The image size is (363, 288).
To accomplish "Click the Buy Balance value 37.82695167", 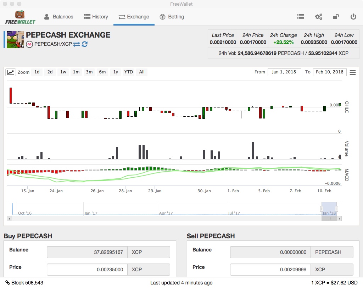I will click(x=108, y=252).
